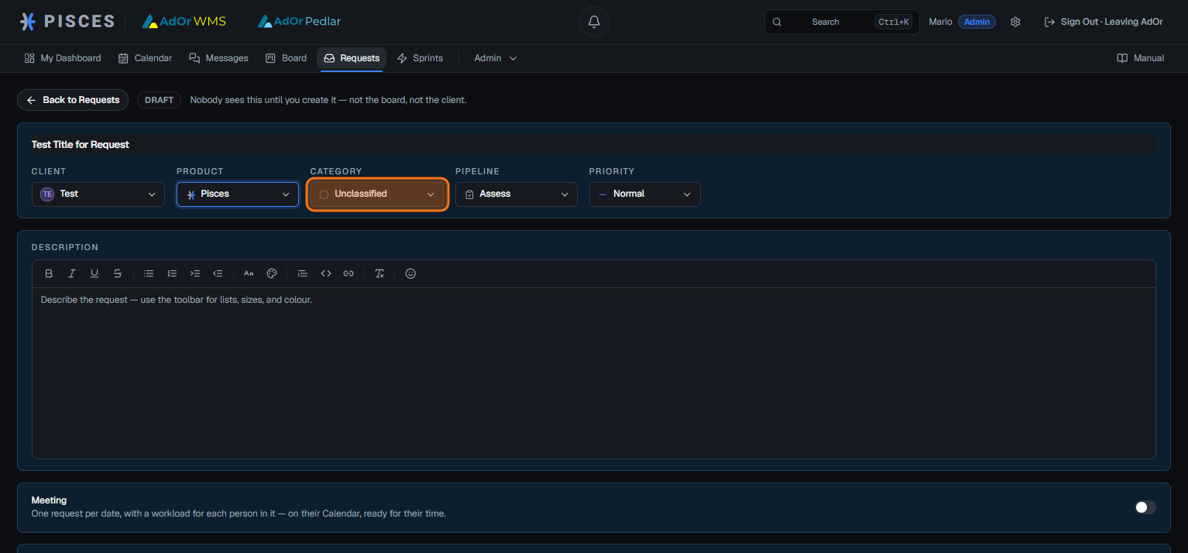Insert a blockquote from the toolbar

click(303, 273)
